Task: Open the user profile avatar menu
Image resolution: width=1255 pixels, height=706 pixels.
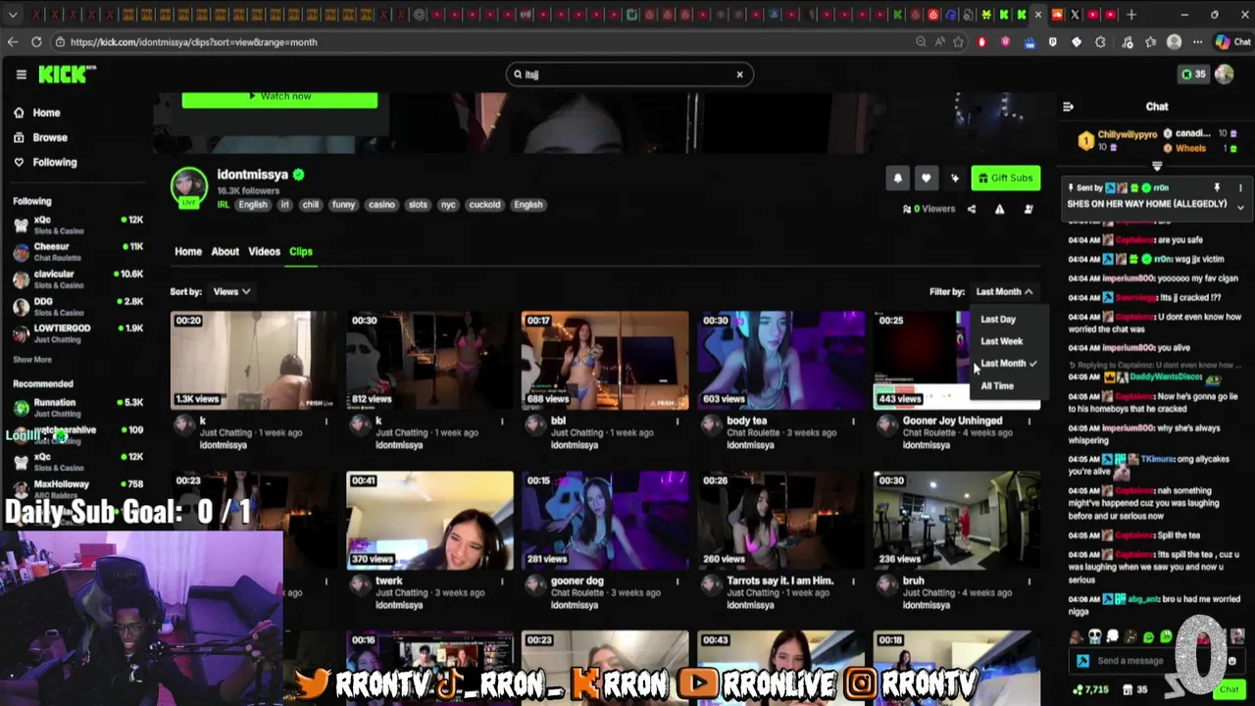Action: [x=1225, y=75]
